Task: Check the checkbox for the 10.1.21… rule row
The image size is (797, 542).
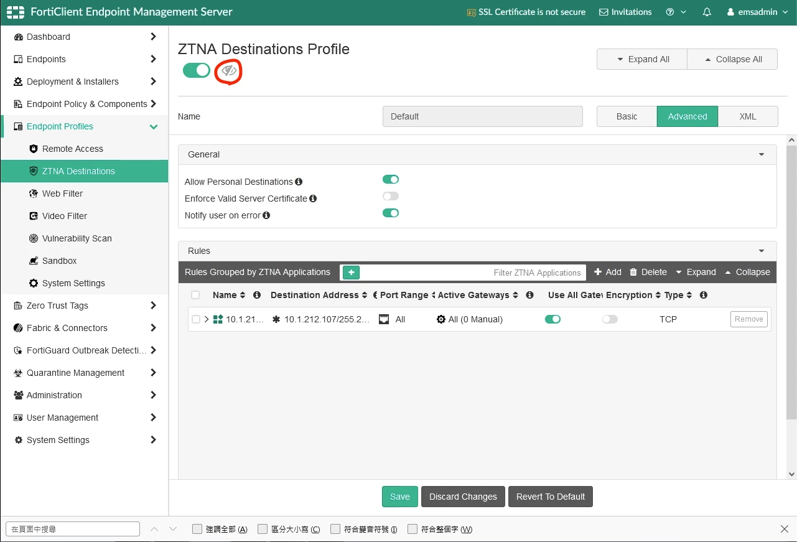Action: [196, 319]
